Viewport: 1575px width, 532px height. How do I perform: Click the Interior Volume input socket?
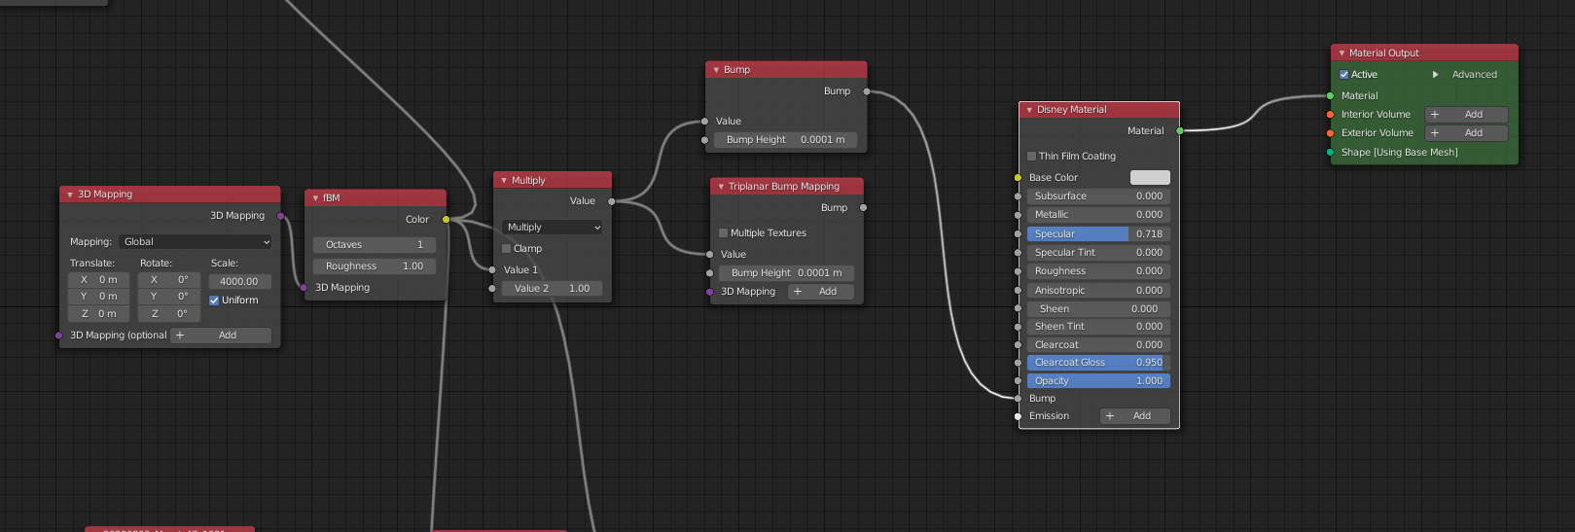click(x=1330, y=115)
